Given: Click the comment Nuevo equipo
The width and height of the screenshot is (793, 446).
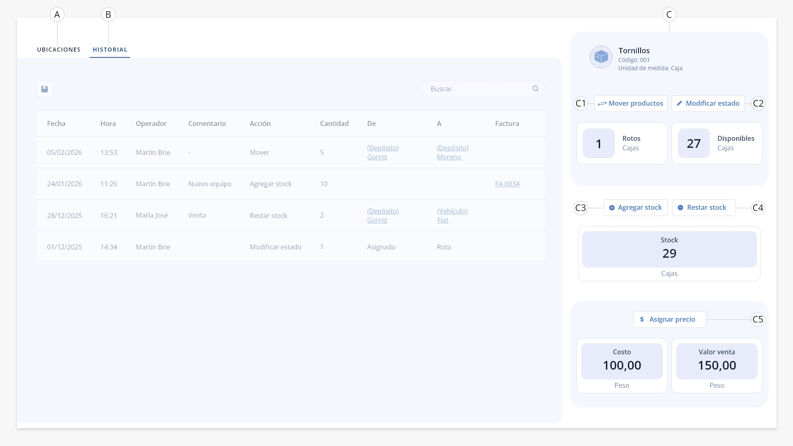Looking at the screenshot, I should pos(210,184).
